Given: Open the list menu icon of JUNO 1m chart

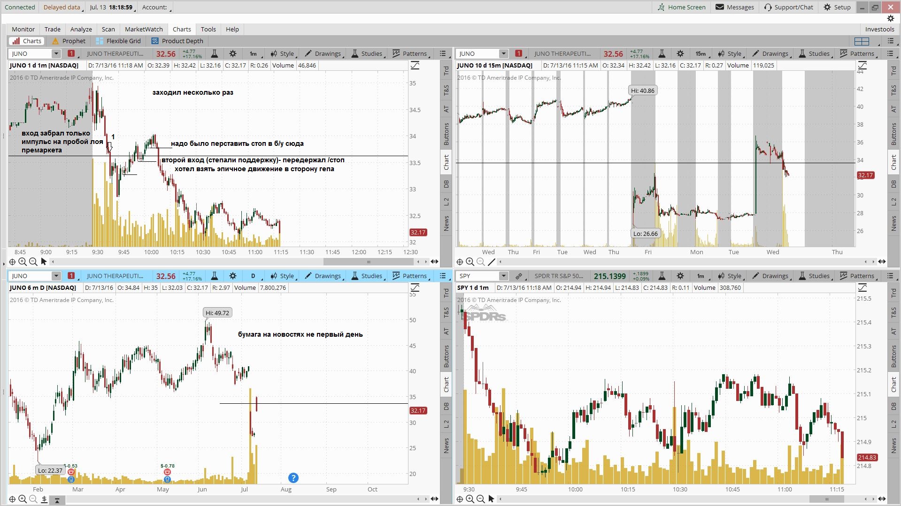Looking at the screenshot, I should (443, 53).
